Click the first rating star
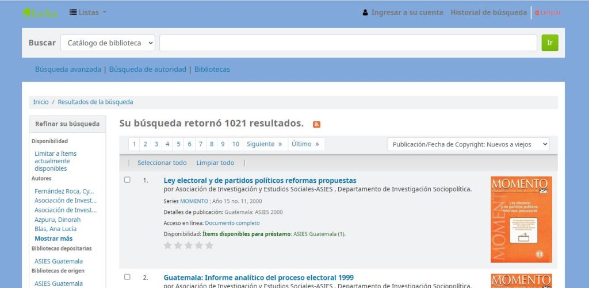Screen dimensions: 589x288 (168, 245)
